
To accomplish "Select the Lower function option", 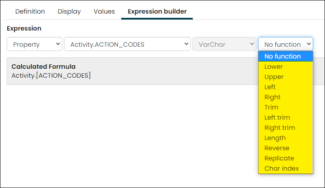I will pyautogui.click(x=286, y=67).
